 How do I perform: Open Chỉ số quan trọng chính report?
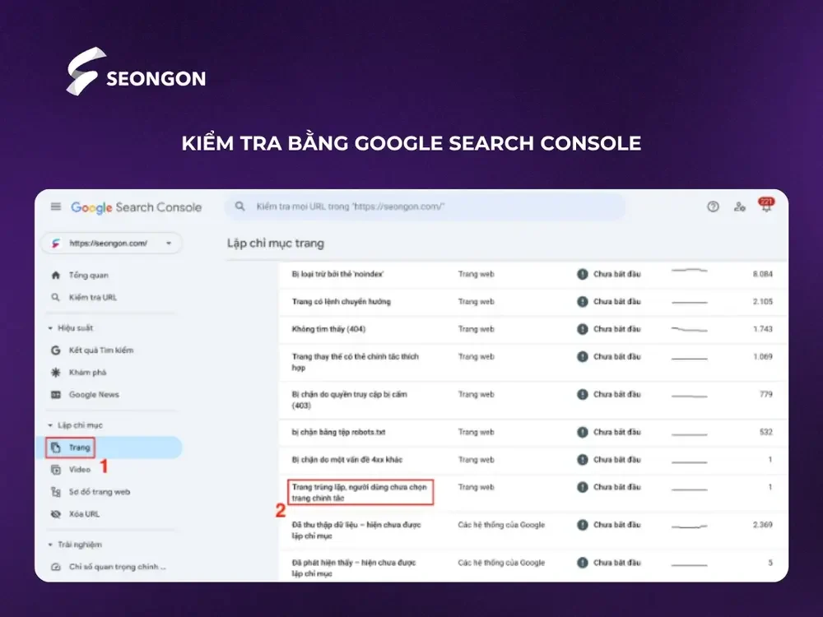[118, 567]
